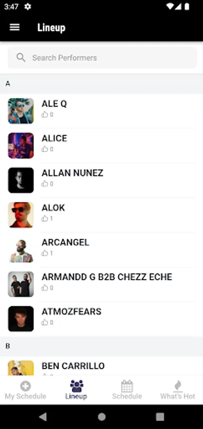View ALOK performer photo thumbnail
203x429 pixels.
pos(21,215)
